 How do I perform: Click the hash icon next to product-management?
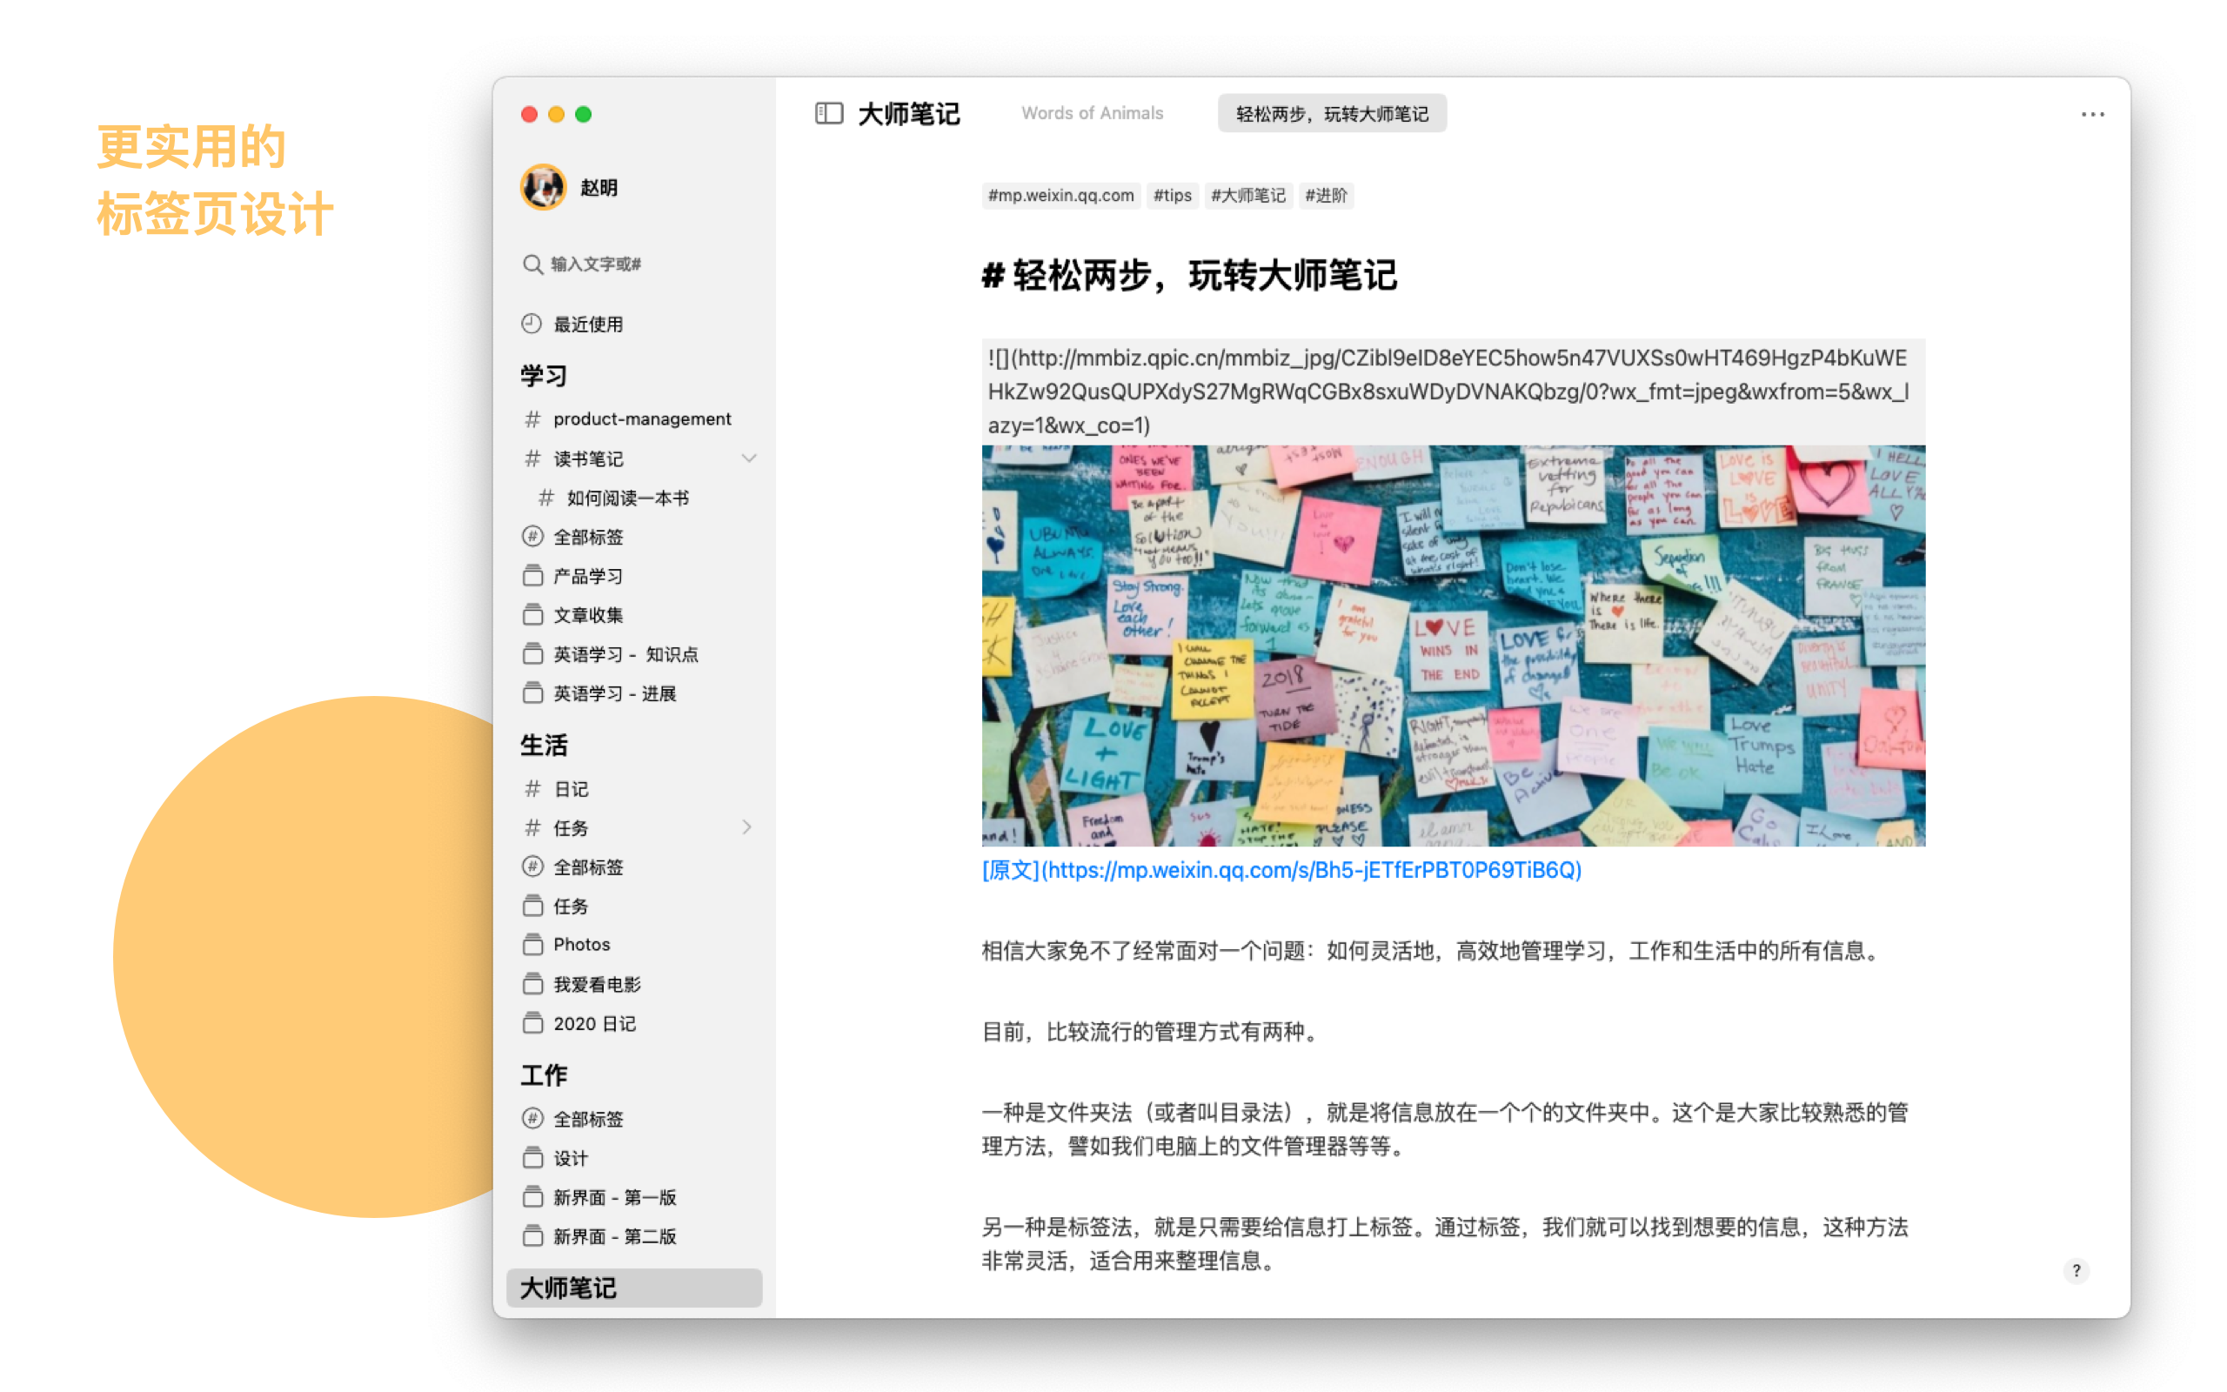pyautogui.click(x=532, y=418)
